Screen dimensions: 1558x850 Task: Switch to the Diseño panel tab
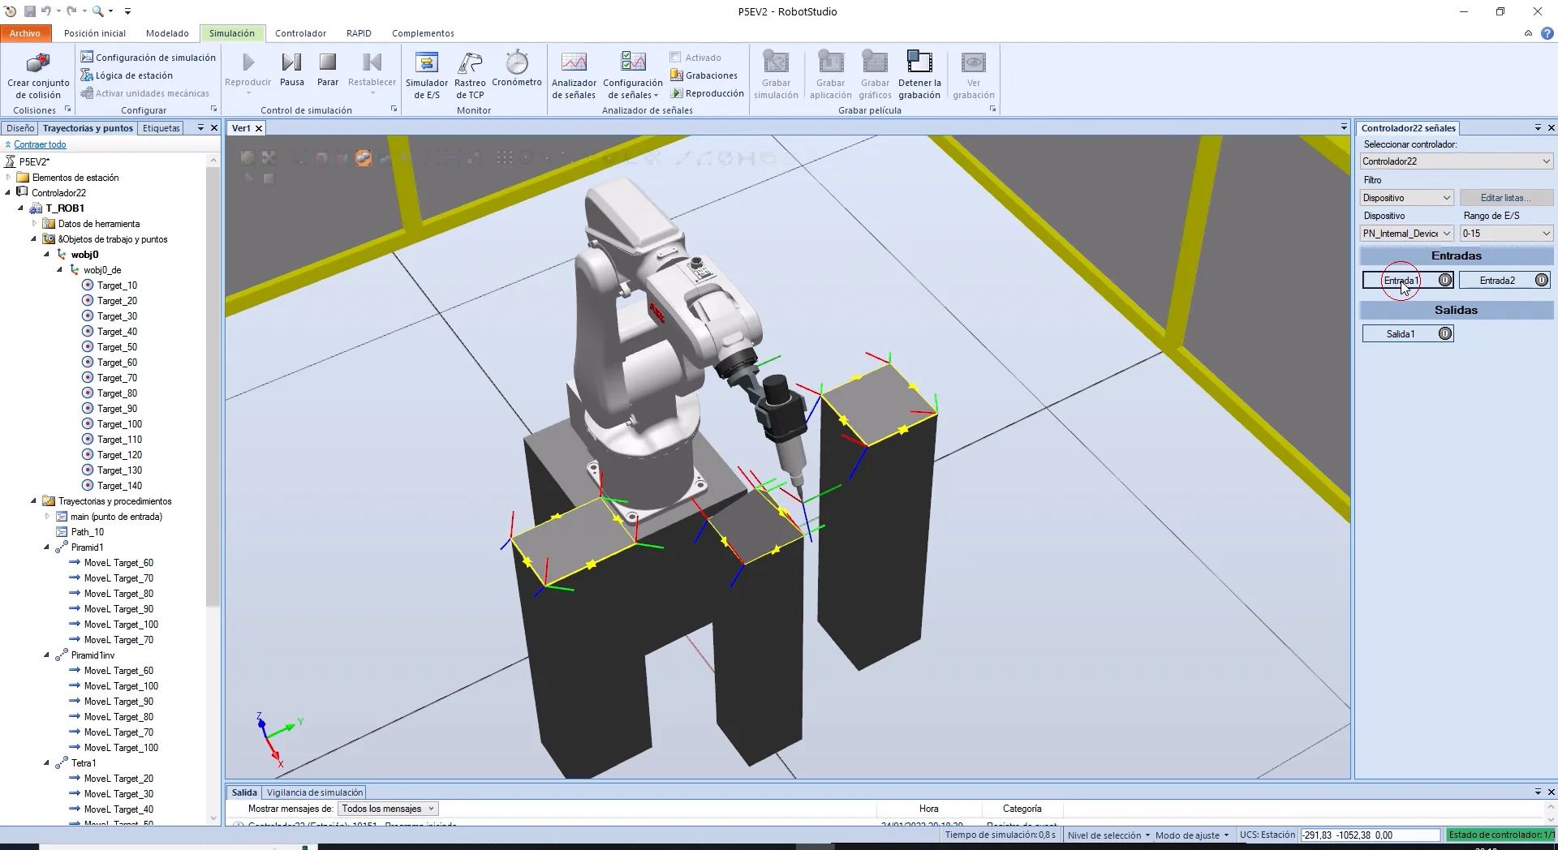pos(20,128)
